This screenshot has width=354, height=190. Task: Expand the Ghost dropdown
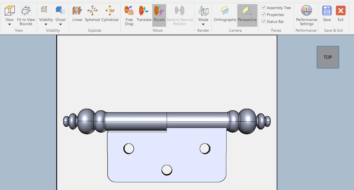pyautogui.click(x=60, y=24)
